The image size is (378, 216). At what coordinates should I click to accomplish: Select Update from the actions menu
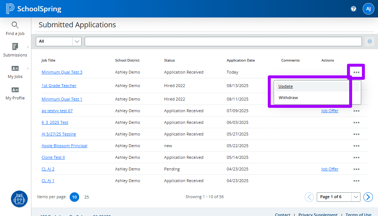click(286, 86)
